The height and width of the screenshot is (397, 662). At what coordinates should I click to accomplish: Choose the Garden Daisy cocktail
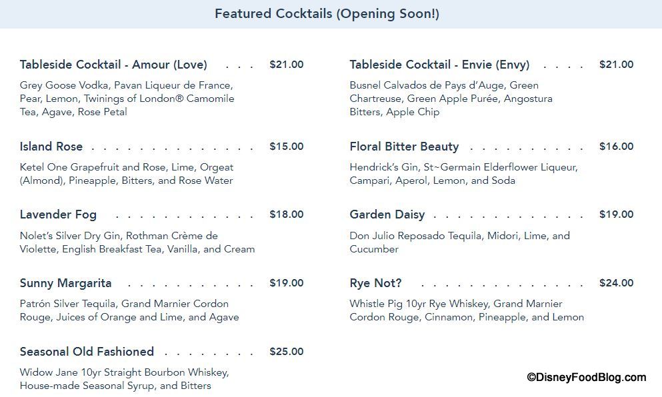click(387, 214)
